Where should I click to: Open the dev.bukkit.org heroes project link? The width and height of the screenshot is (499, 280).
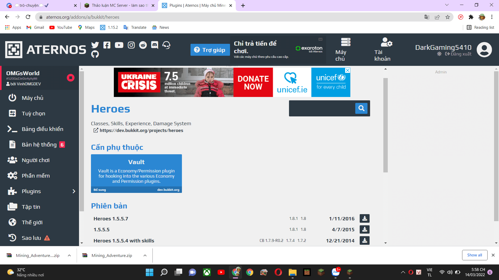pos(141,130)
